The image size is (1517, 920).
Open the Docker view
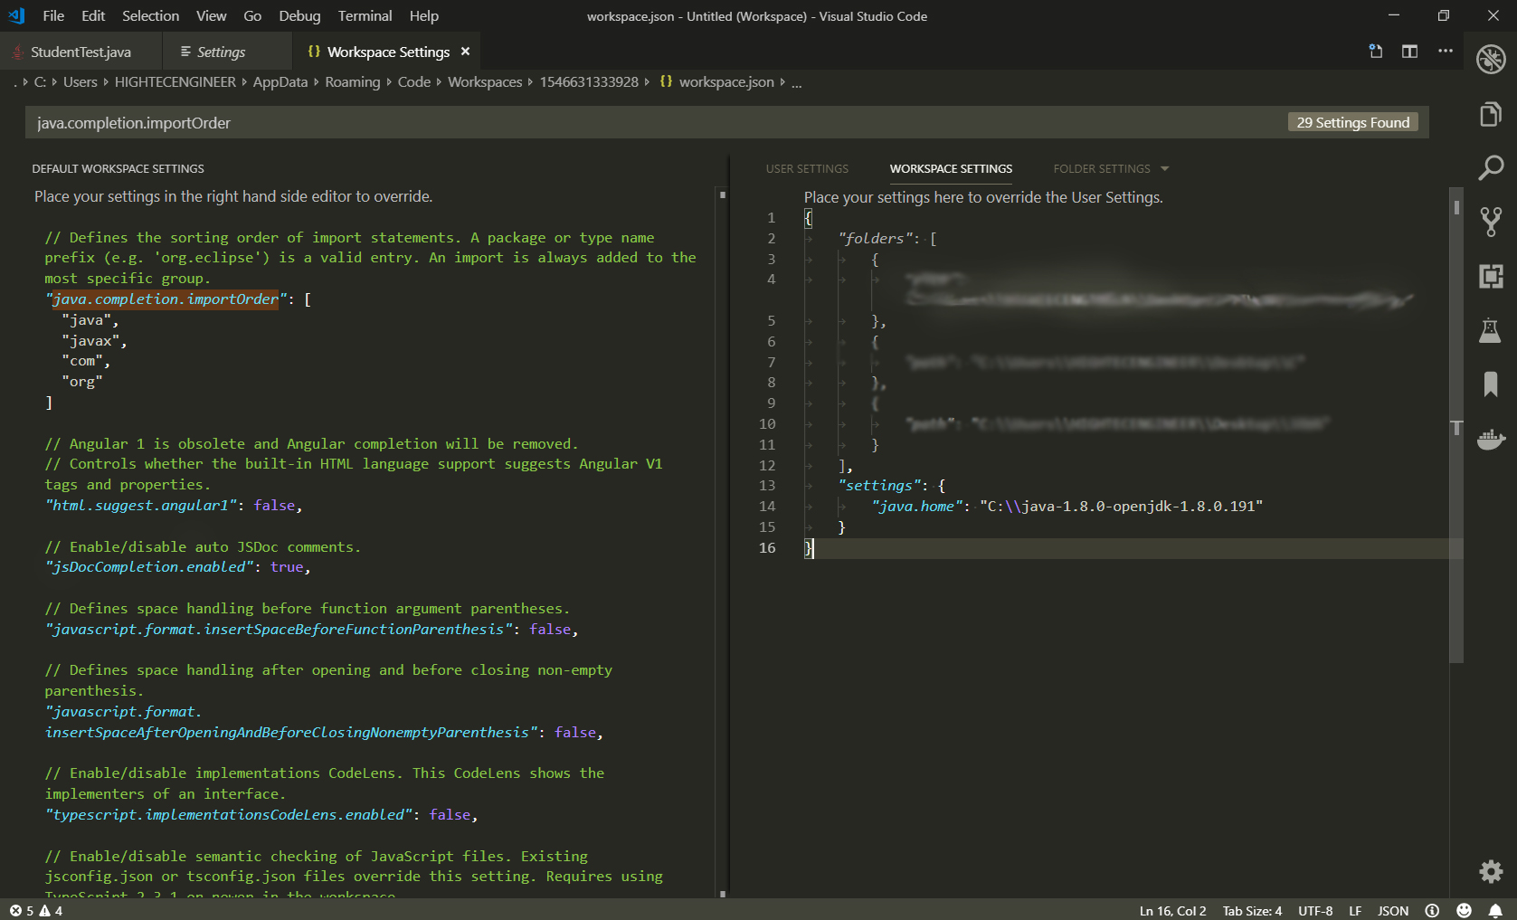[x=1491, y=439]
